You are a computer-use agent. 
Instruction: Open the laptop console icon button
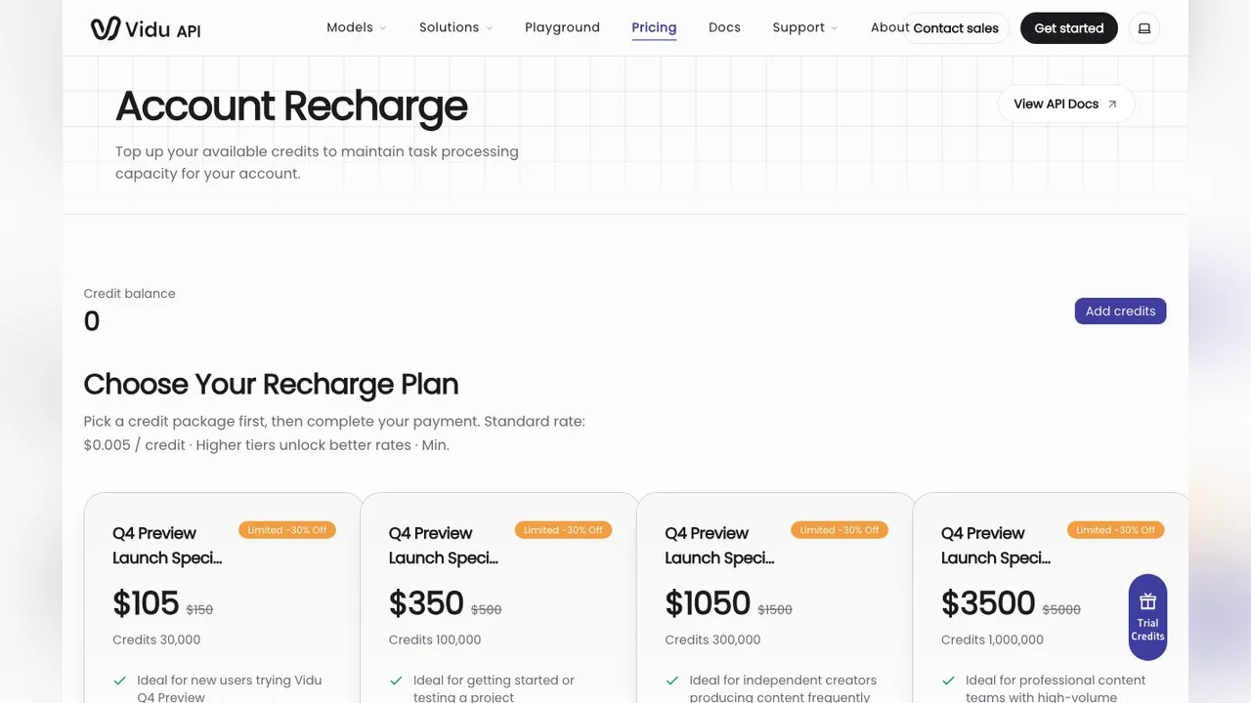(1144, 28)
